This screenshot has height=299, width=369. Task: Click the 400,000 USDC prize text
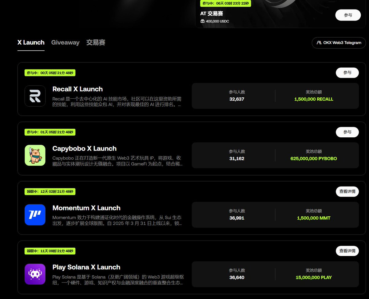[x=217, y=21]
